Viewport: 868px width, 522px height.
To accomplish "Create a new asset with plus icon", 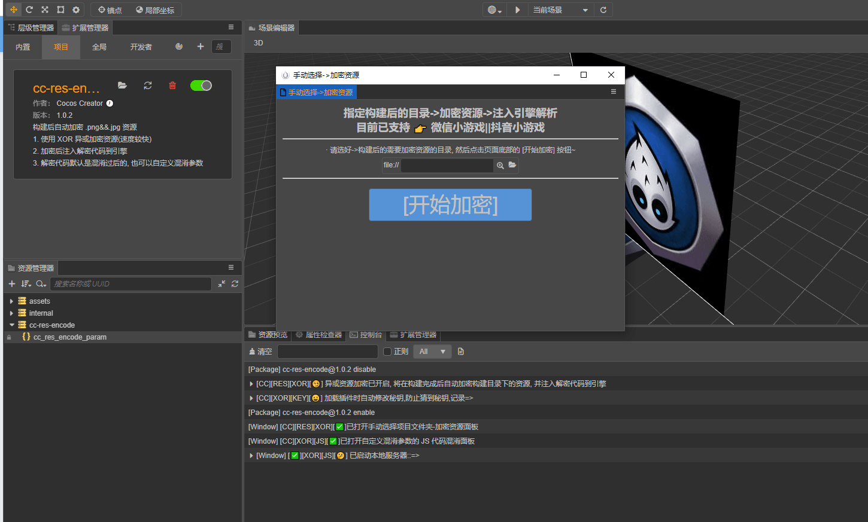I will [x=12, y=284].
